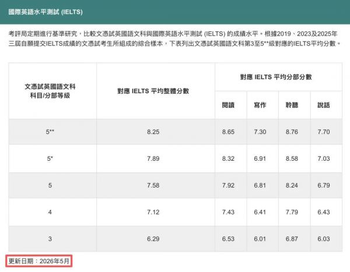Screen dimensions: 350x272
Task: Select speaking score 7.03
Action: [324, 158]
